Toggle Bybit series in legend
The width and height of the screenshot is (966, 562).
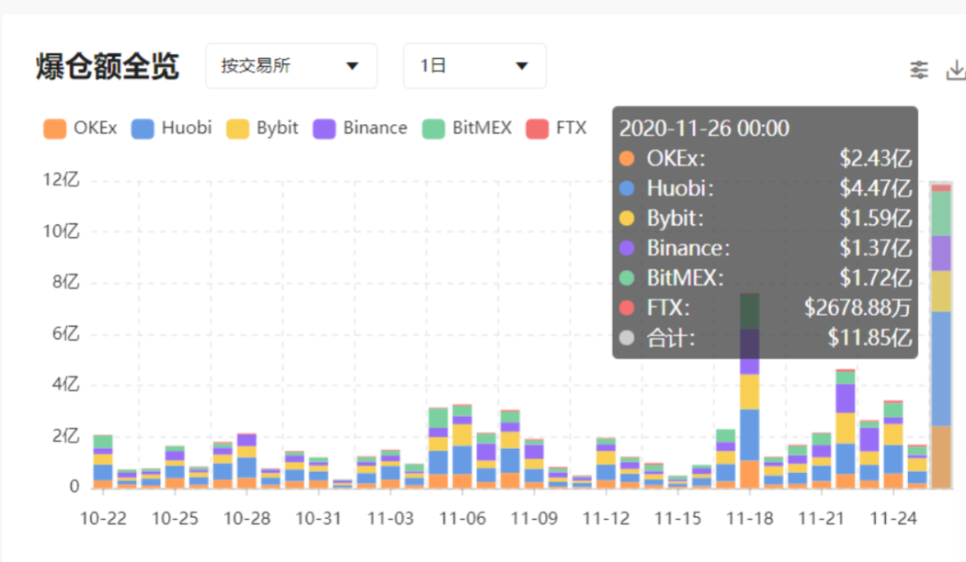coord(262,128)
